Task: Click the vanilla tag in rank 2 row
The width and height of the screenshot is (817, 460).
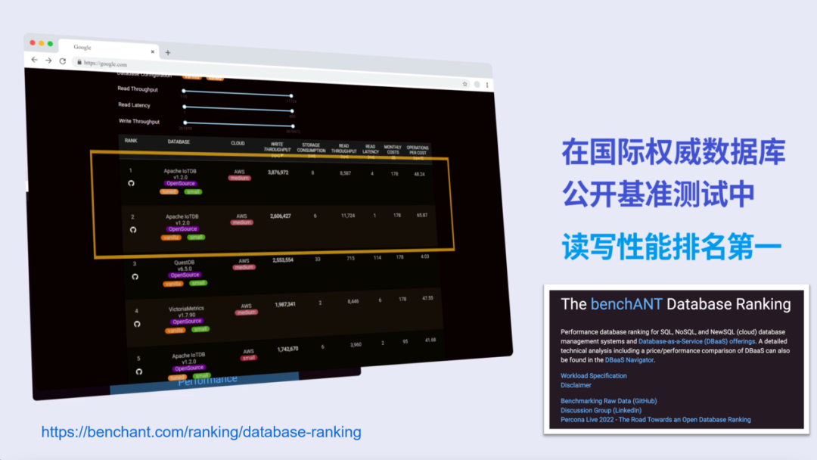Action: tap(171, 238)
